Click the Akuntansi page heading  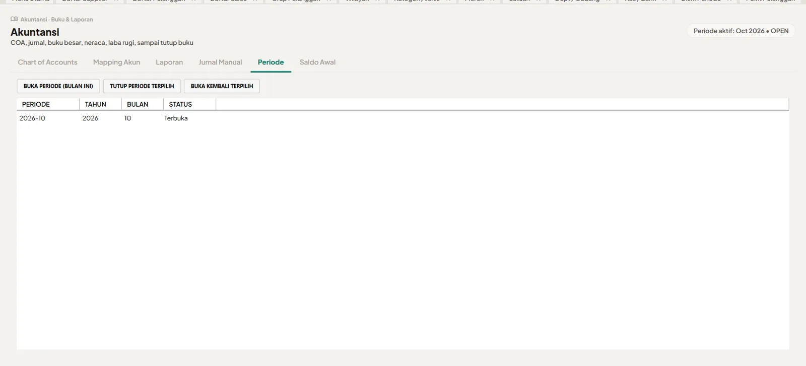35,32
